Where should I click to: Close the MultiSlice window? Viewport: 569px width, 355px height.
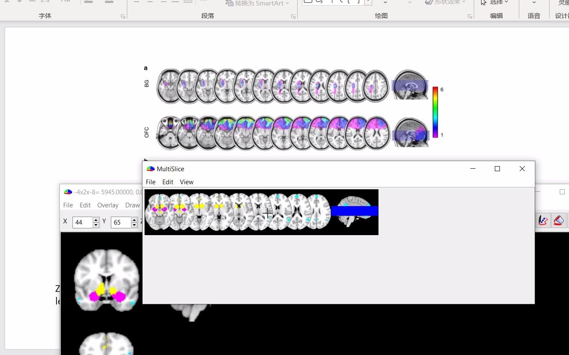point(522,169)
